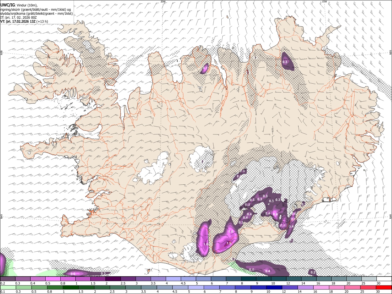Viewport: 392px width, 294px height.
Task: Pick the blue 8–9 rain scale swatch
Action: (243, 288)
